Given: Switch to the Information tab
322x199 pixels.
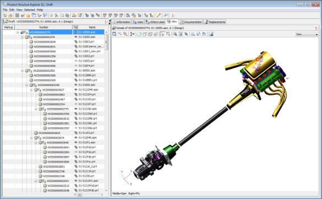Looking at the screenshot, I should tap(122, 22).
